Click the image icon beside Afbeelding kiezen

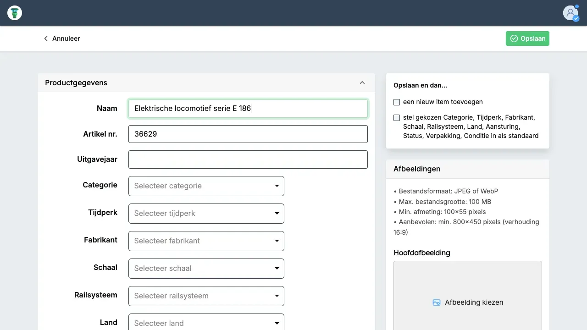pyautogui.click(x=437, y=302)
